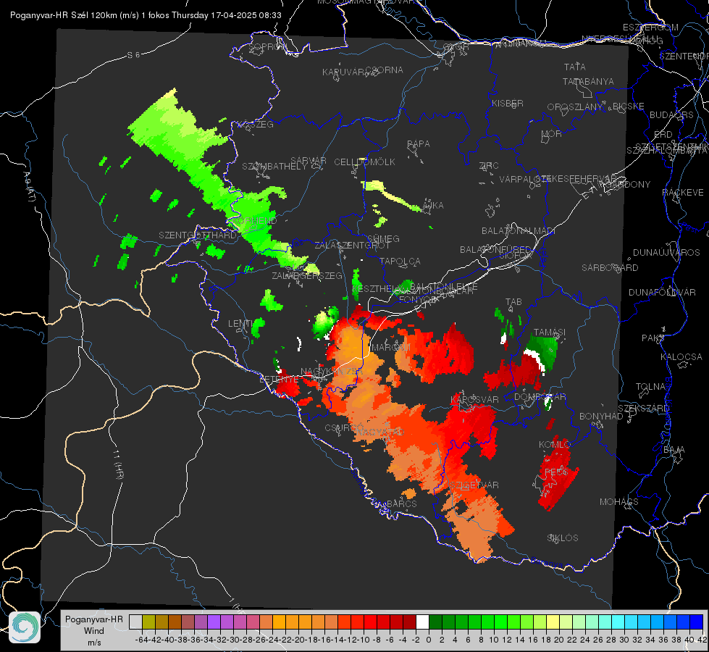Click the BONYHÁD city label
Screen dimensions: 709x652
(x=601, y=417)
